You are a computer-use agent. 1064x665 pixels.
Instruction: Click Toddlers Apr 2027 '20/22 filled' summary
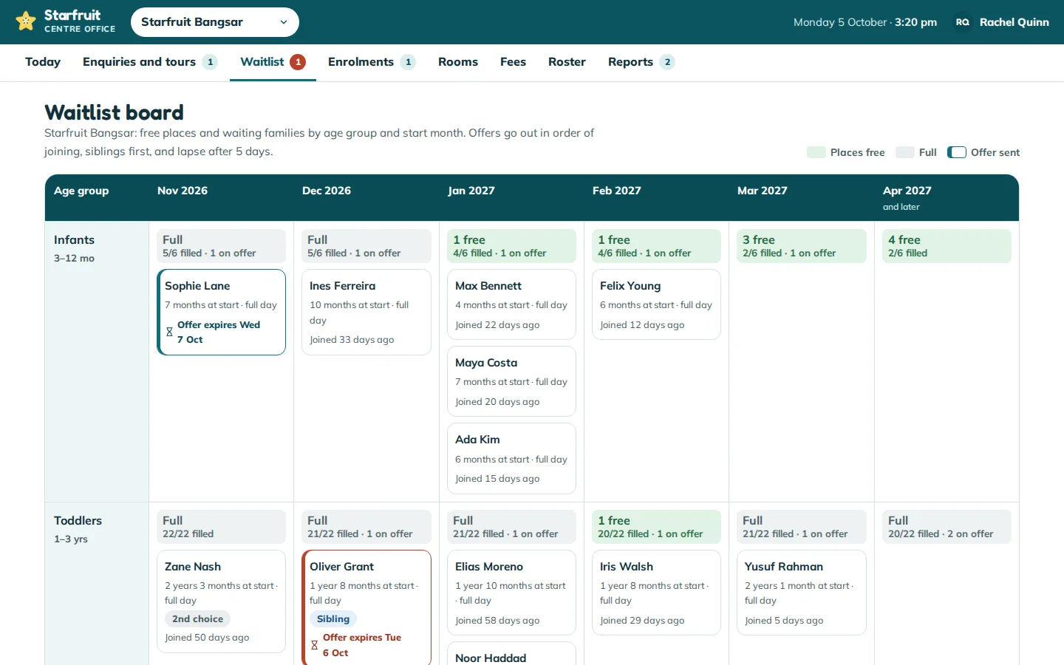(x=947, y=527)
